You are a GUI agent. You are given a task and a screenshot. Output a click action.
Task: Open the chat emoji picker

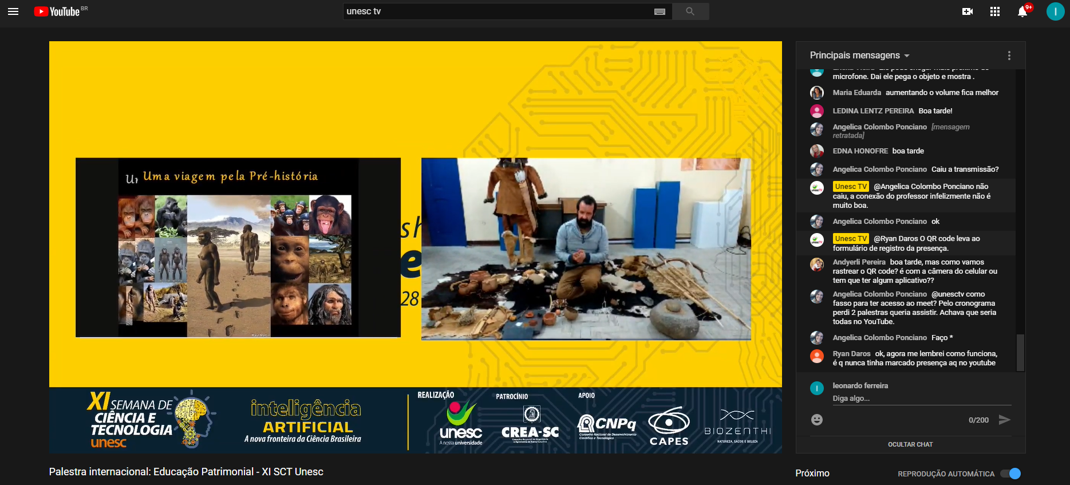pos(817,420)
